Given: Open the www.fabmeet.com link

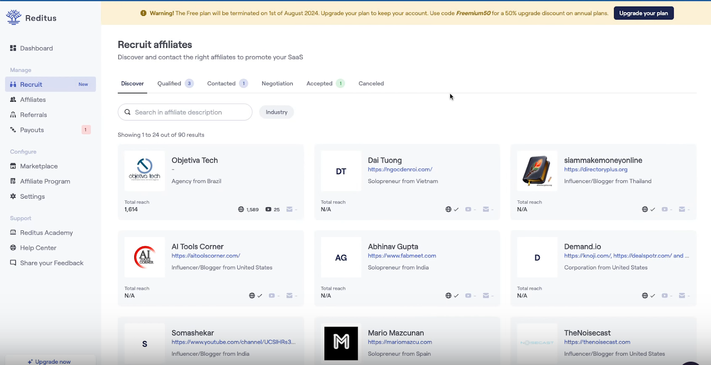Looking at the screenshot, I should 402,256.
